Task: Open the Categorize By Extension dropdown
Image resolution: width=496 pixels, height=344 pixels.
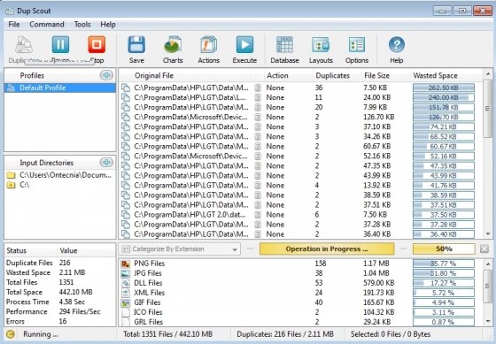Action: (x=179, y=248)
